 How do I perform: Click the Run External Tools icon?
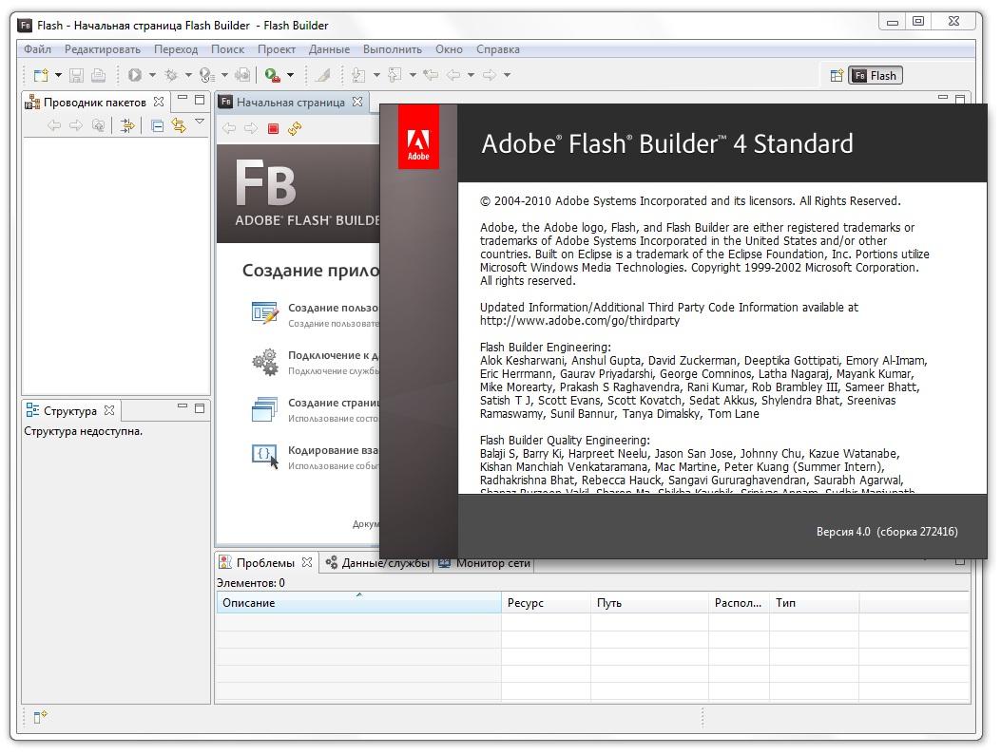click(x=273, y=75)
